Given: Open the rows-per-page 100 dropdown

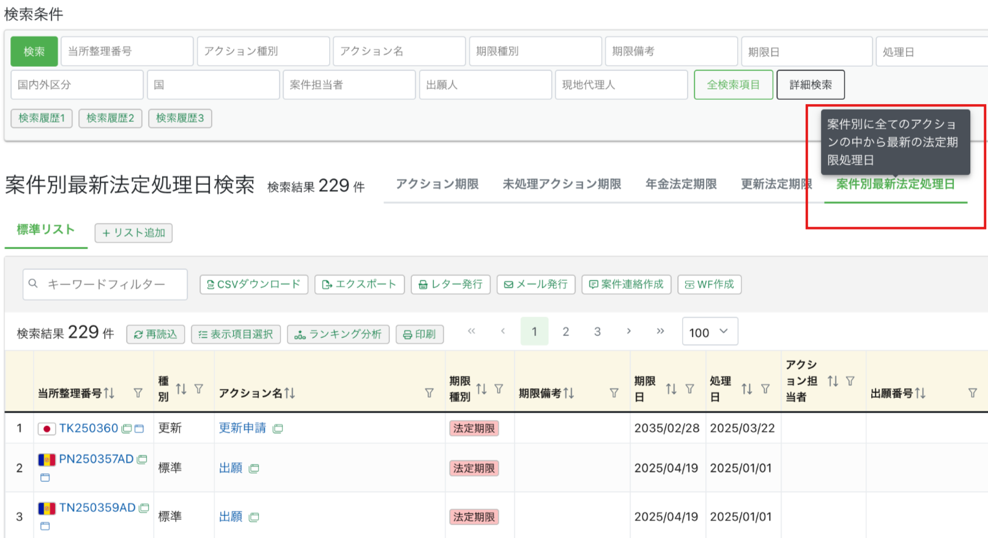Looking at the screenshot, I should point(710,332).
